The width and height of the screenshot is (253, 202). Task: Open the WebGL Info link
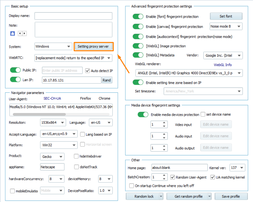pyautogui.click(x=222, y=65)
